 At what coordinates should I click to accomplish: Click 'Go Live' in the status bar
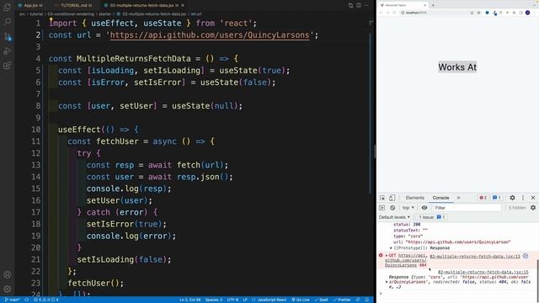click(x=301, y=300)
